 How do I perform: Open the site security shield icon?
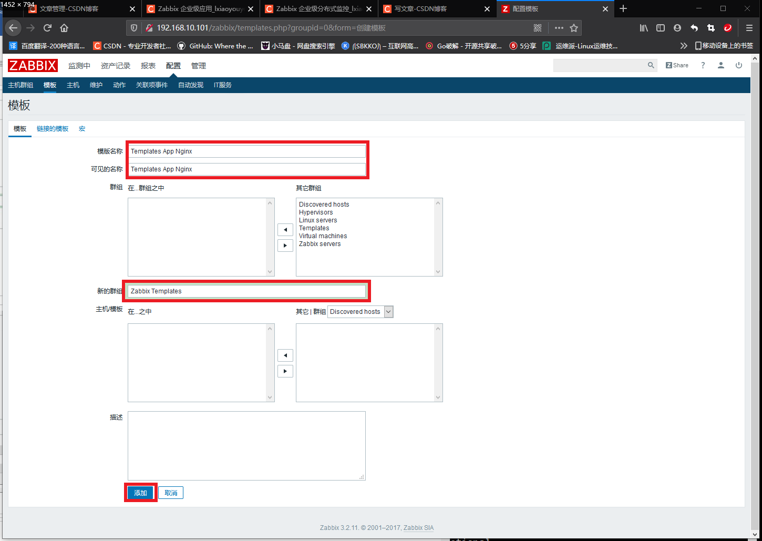[x=134, y=28]
